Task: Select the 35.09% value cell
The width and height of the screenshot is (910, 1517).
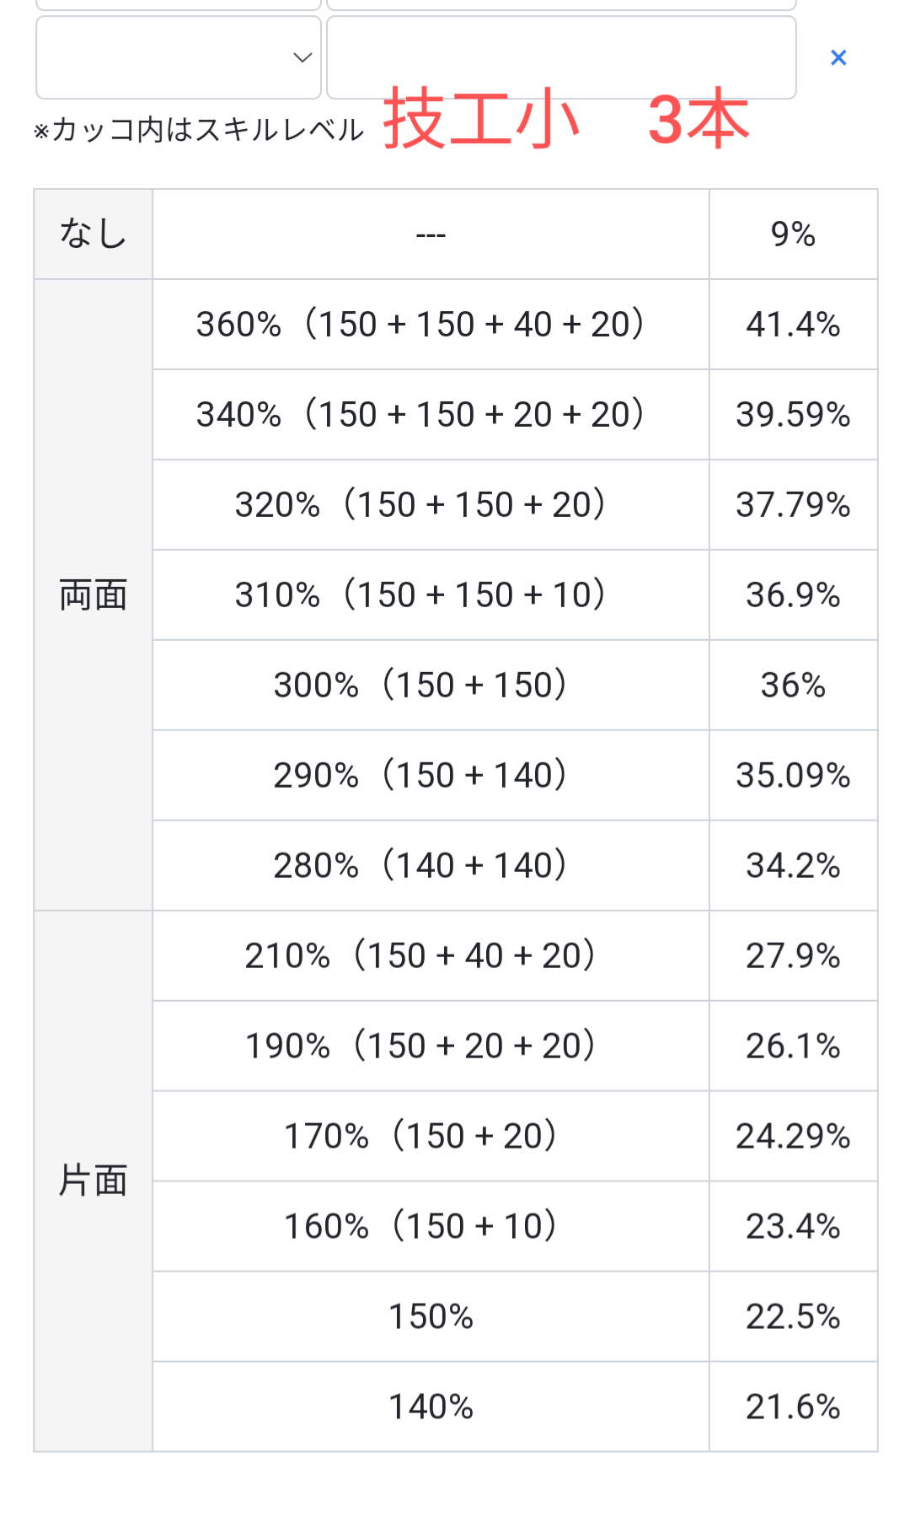Action: 793,775
